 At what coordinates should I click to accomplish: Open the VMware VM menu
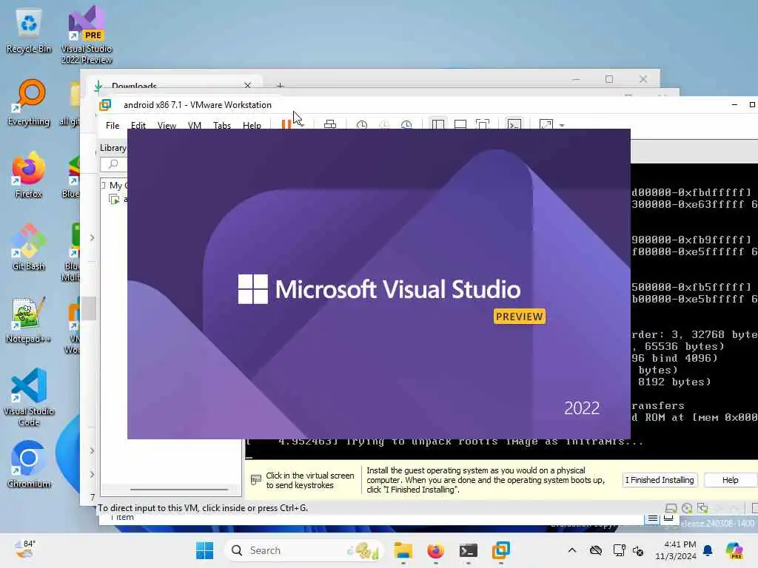point(195,126)
